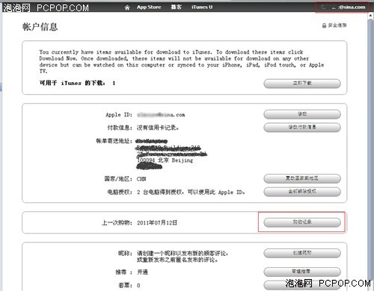Click the button beside the 开通 row
This screenshot has width=374, height=291.
coord(302,272)
